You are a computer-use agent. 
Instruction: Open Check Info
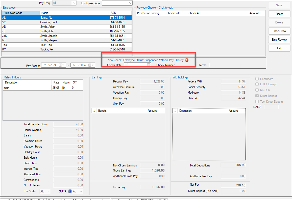click(279, 31)
